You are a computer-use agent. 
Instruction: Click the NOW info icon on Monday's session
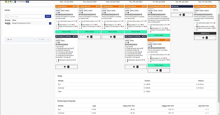tap(59, 13)
